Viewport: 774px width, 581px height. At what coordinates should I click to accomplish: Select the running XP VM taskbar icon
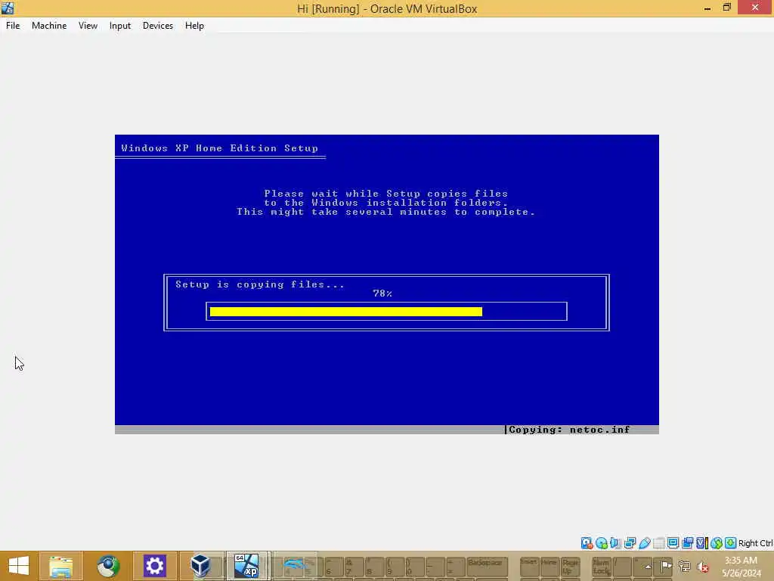tap(247, 566)
